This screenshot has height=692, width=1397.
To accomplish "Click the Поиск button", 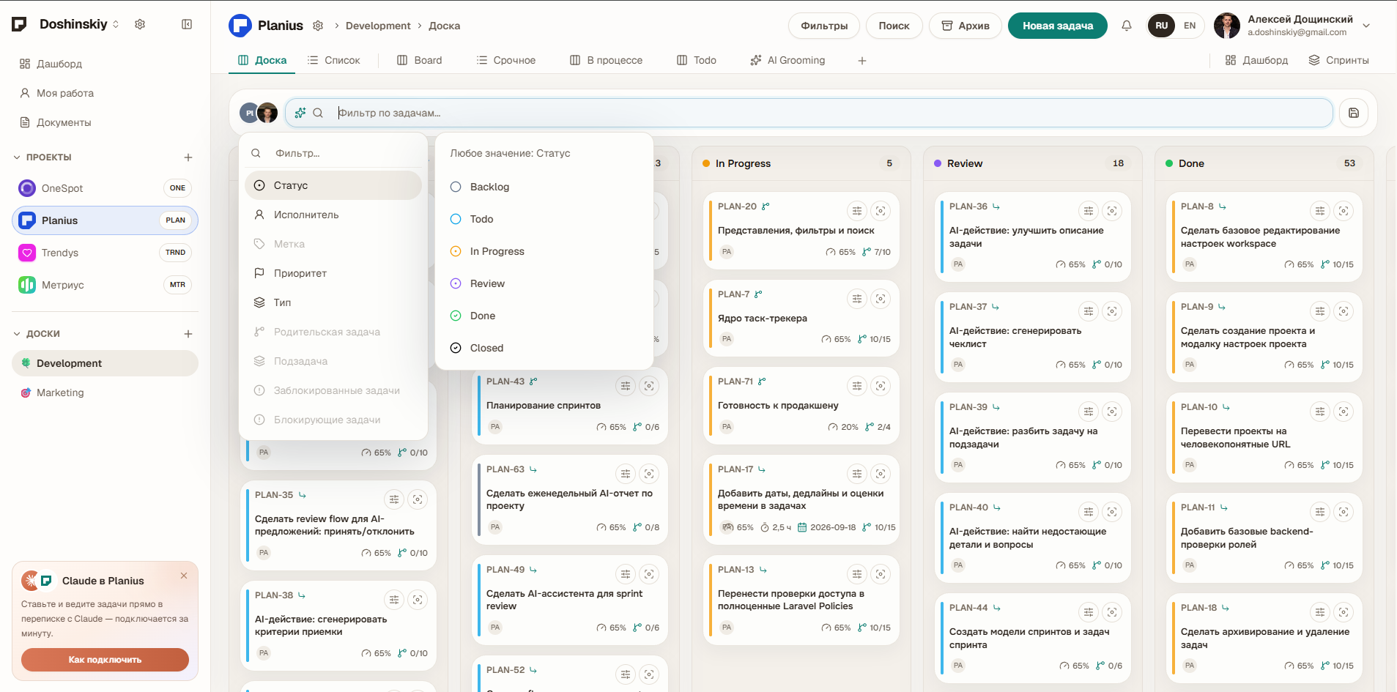I will [x=894, y=26].
